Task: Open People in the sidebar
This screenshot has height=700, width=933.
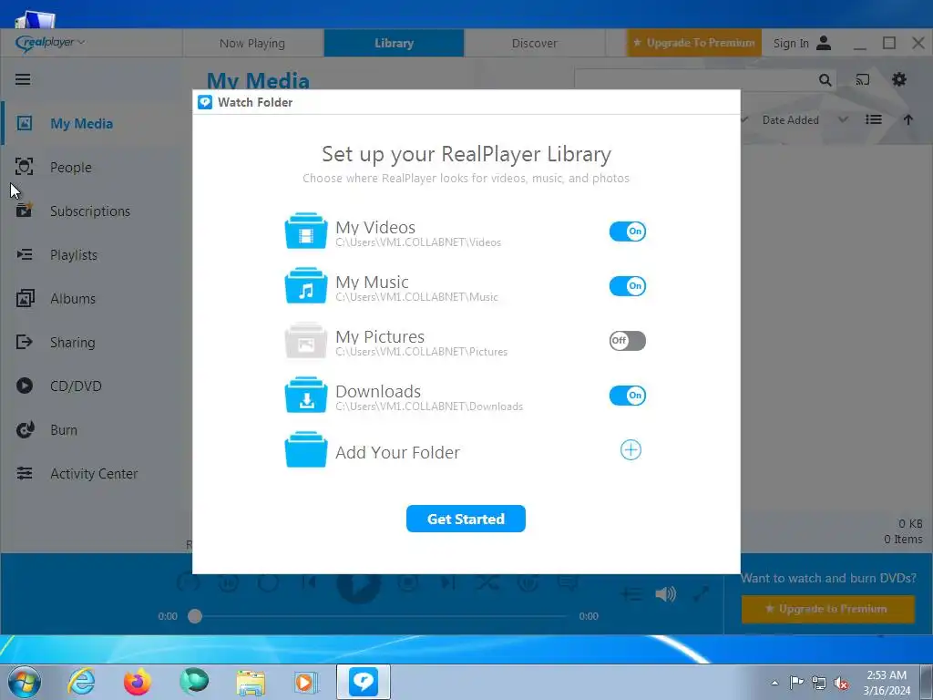Action: click(71, 168)
